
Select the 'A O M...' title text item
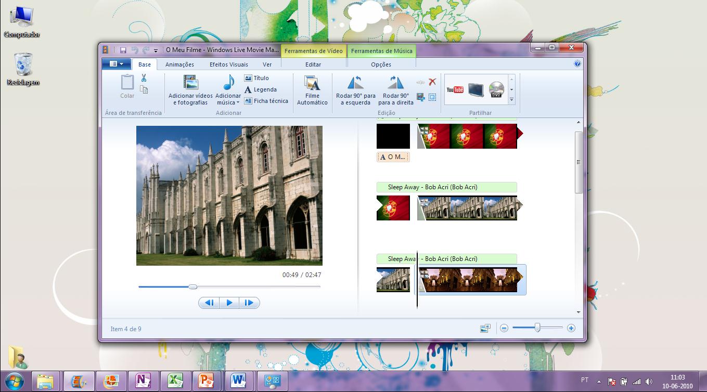coord(393,156)
